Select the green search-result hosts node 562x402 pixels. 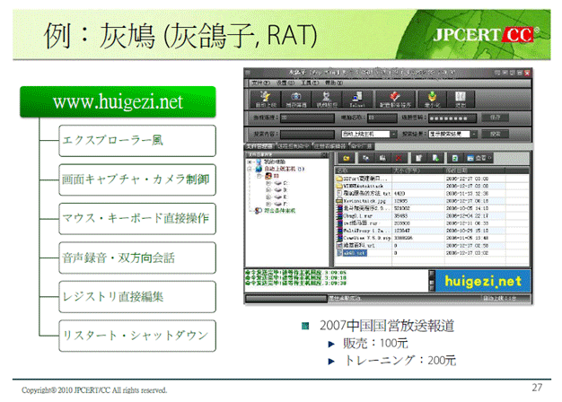click(x=275, y=211)
